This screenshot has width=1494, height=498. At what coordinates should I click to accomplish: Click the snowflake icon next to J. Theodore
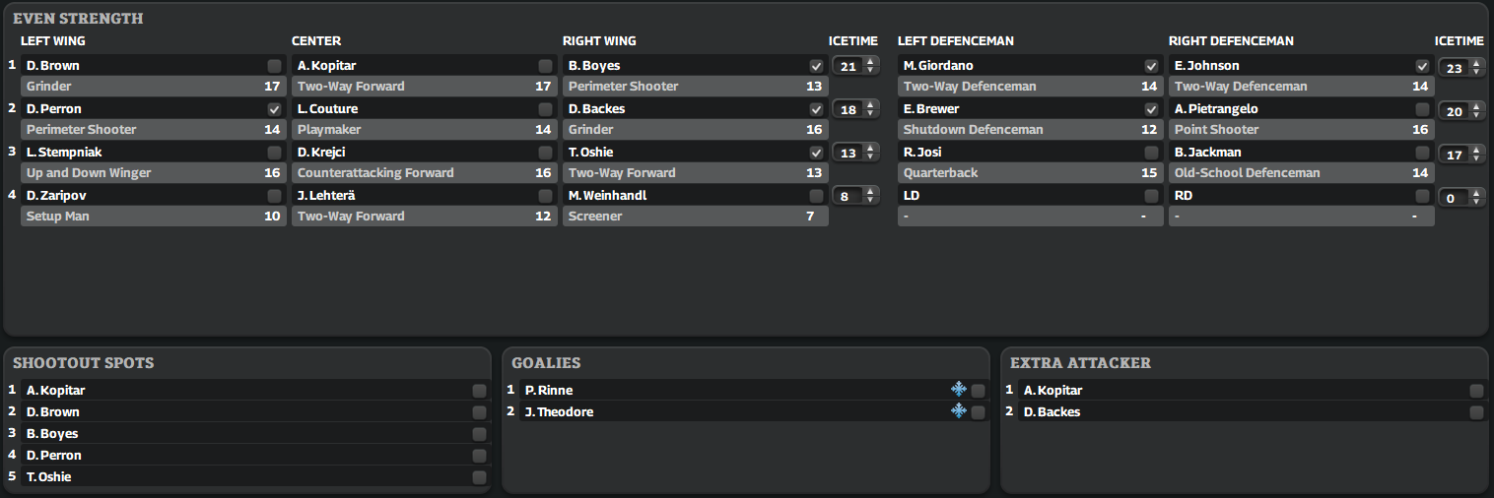[x=958, y=411]
